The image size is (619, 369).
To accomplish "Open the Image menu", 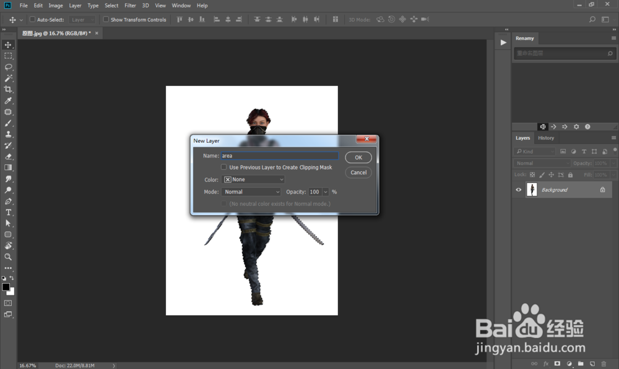I will pos(56,6).
